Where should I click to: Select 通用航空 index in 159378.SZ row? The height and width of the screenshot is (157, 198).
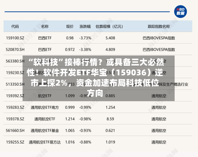[x=159, y=119]
